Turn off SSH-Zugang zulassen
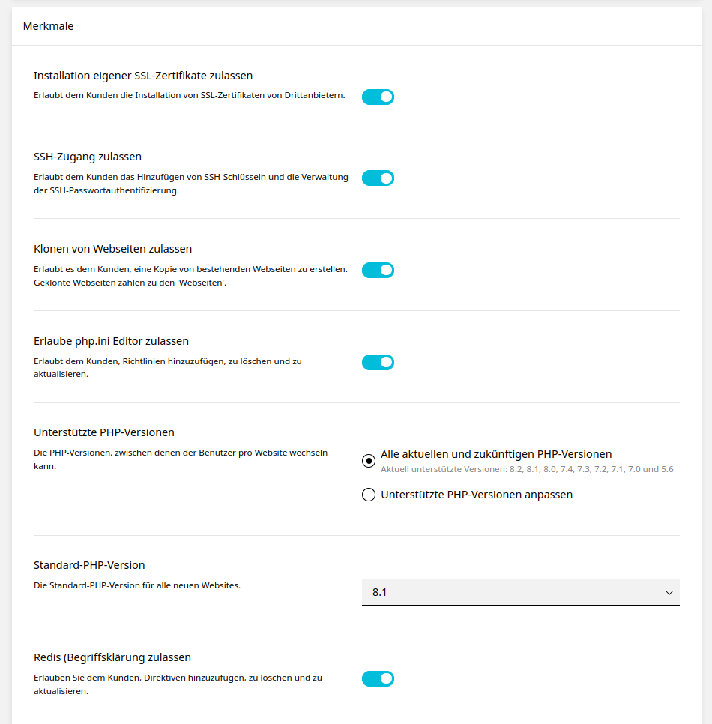 coord(378,178)
